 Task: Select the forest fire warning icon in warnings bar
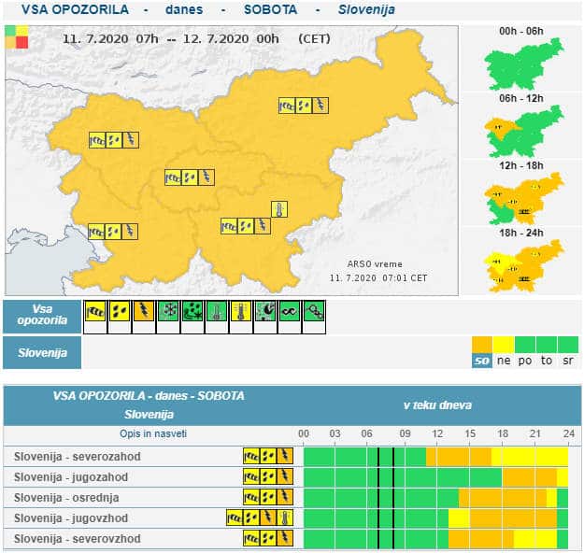(x=265, y=311)
